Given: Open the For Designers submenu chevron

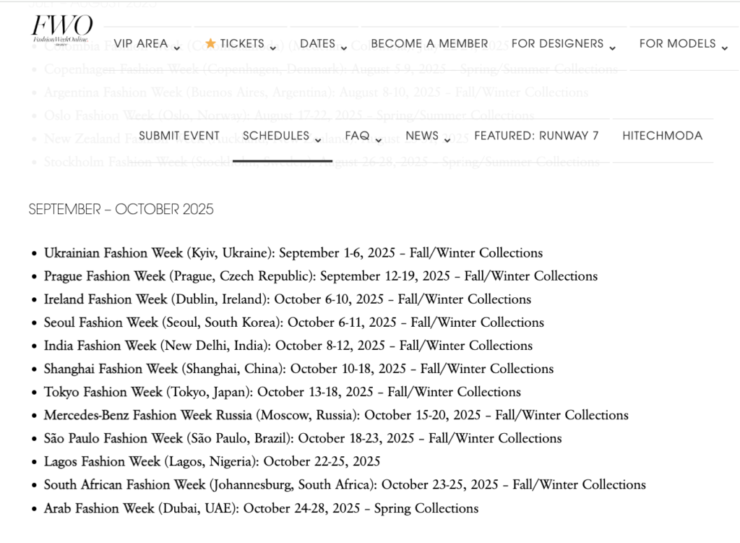Looking at the screenshot, I should point(613,48).
